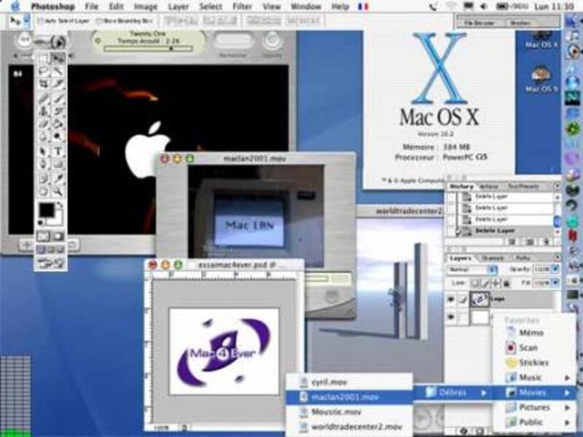The height and width of the screenshot is (437, 583).
Task: Select the Eyedropper tool
Action: pos(58,178)
